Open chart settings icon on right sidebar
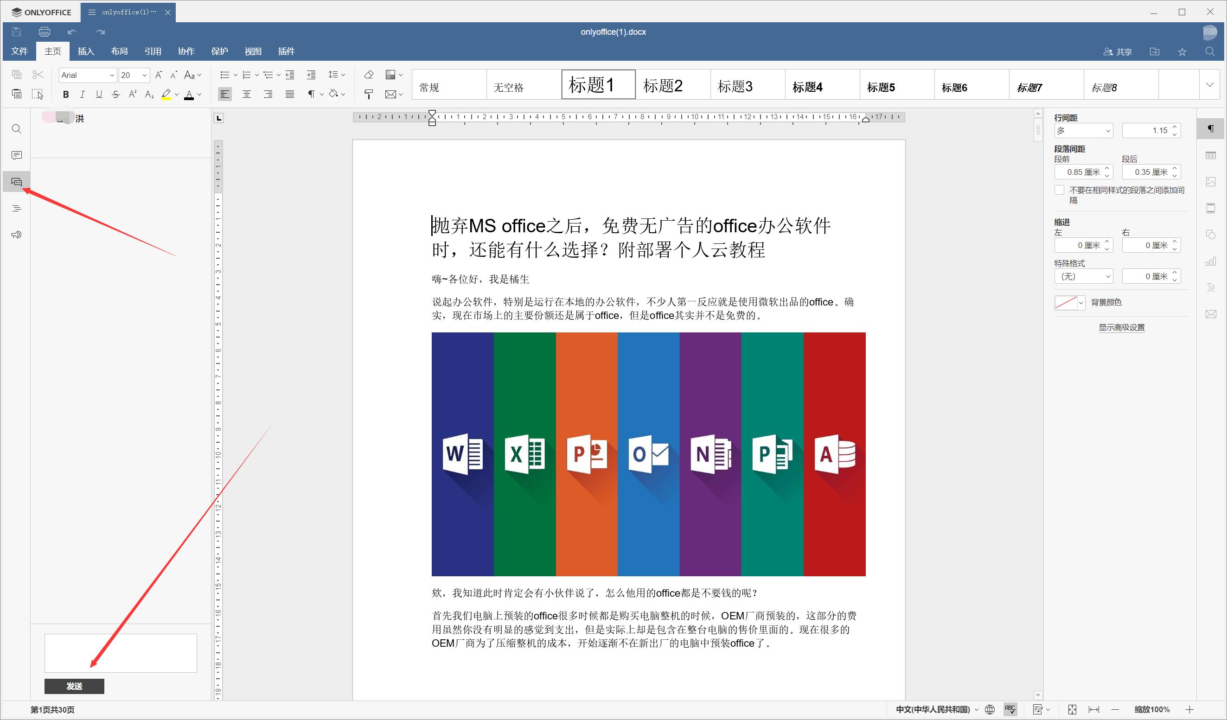Image resolution: width=1227 pixels, height=720 pixels. tap(1211, 261)
